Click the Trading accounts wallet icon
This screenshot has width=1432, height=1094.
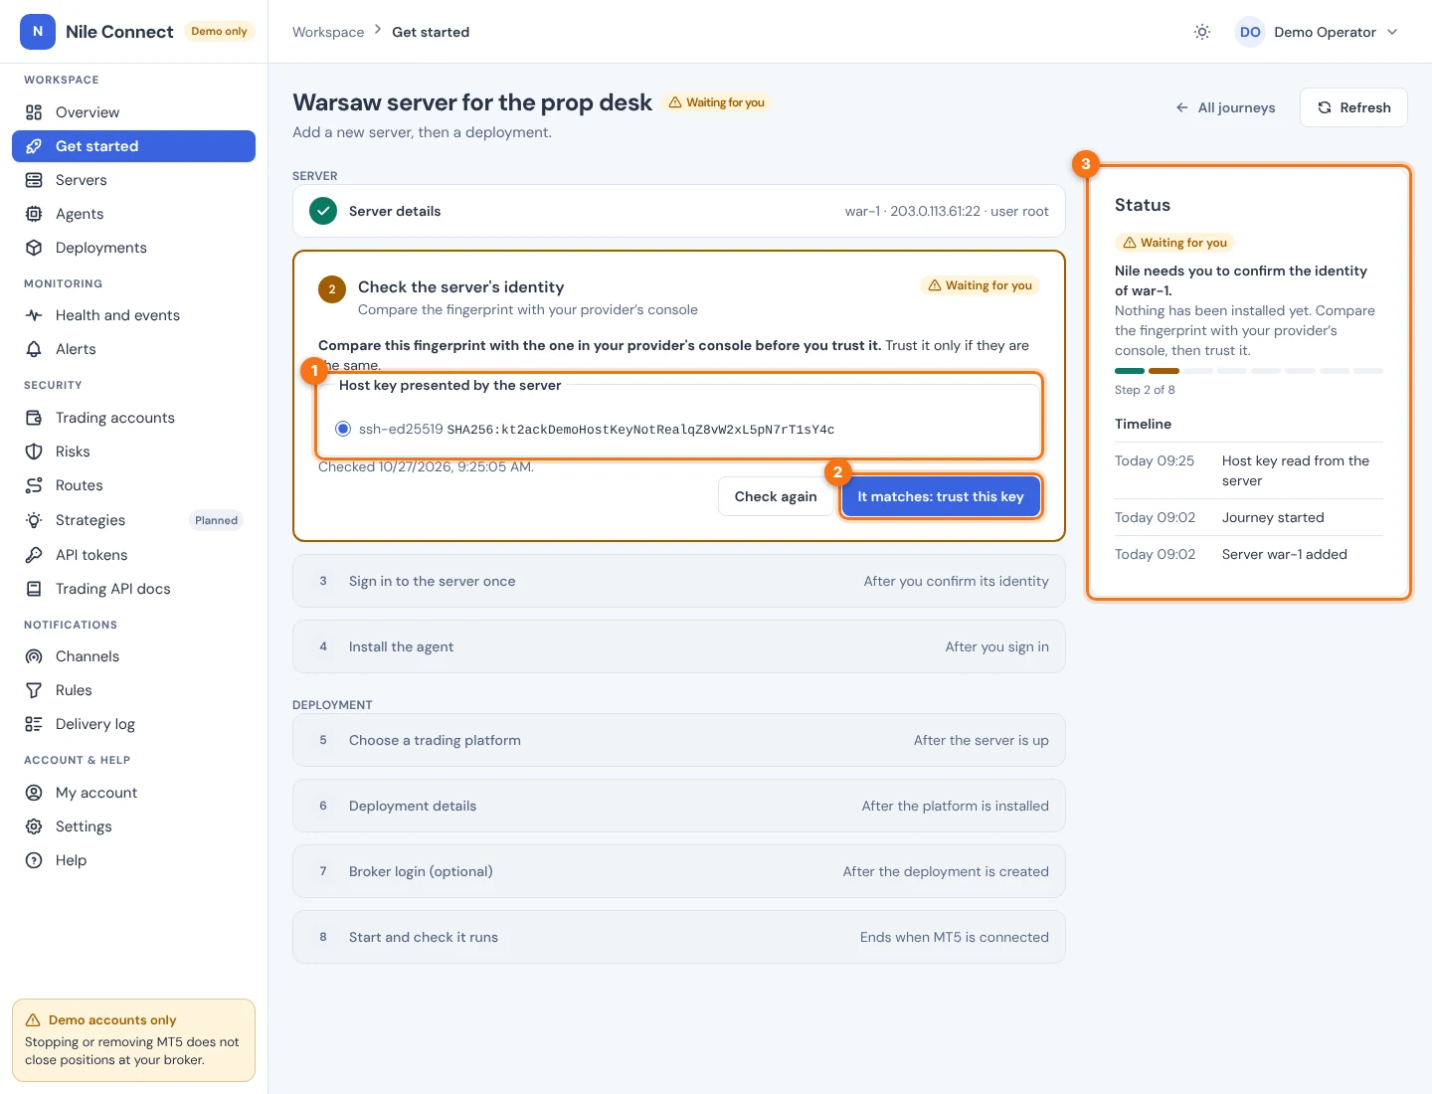tap(34, 418)
